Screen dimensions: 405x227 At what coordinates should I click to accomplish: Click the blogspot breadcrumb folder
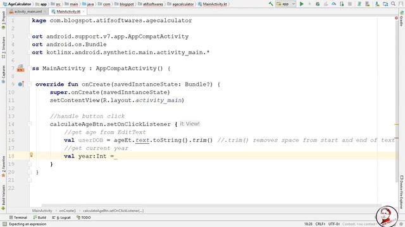124,4
